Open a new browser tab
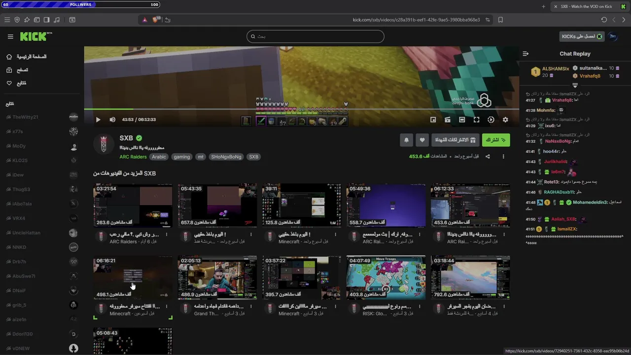 [543, 6]
